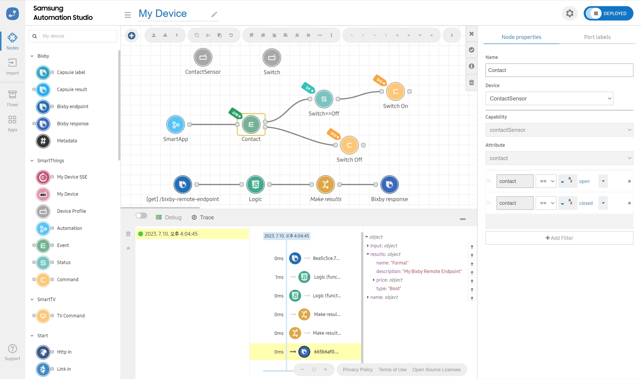Select the TV Command palette node
The image size is (641, 379).
tap(43, 316)
